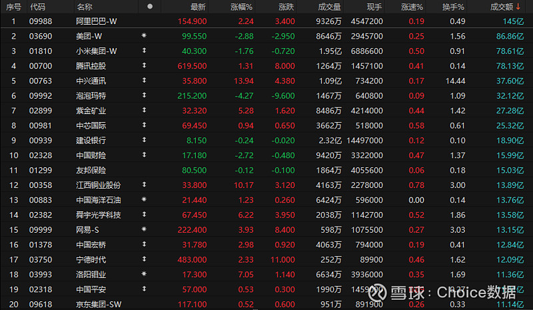Open the 阿里巴巴-W stock name
Screen dimensions: 533x310
pyautogui.click(x=97, y=21)
